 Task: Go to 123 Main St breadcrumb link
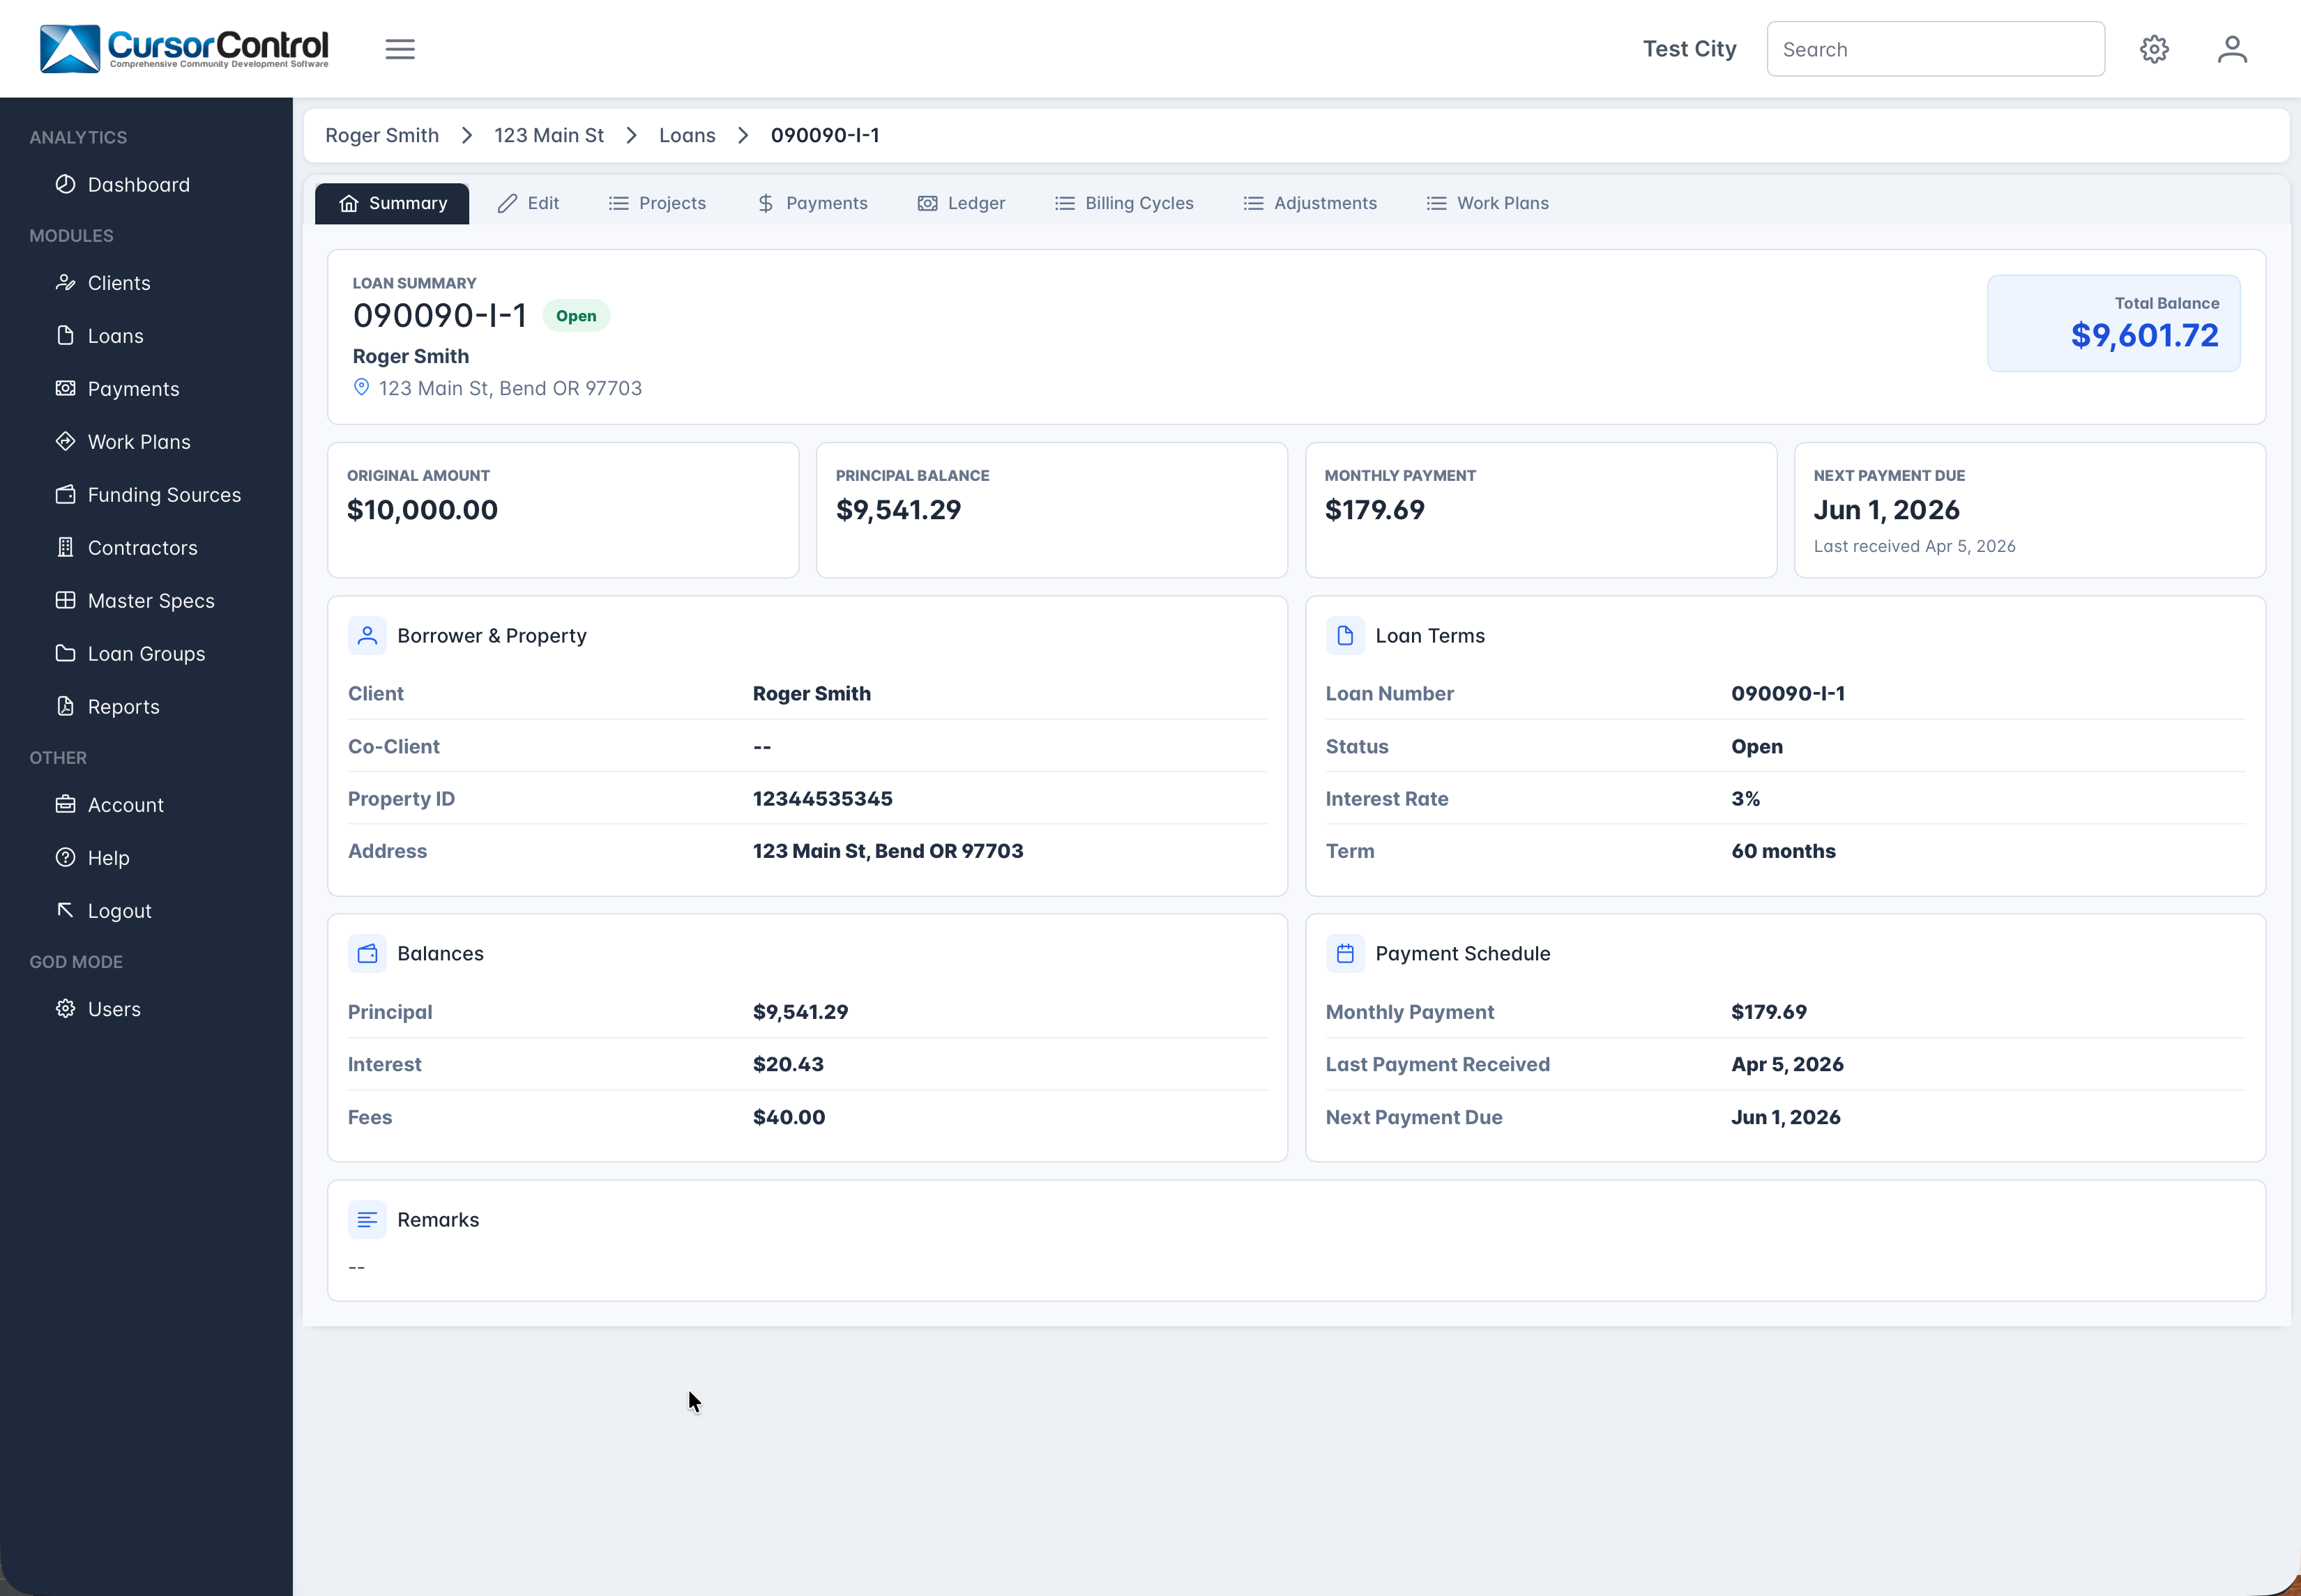click(x=549, y=135)
